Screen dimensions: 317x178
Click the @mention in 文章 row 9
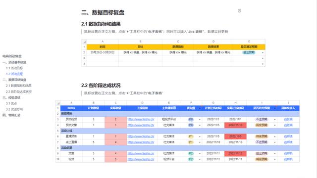[x=288, y=154]
